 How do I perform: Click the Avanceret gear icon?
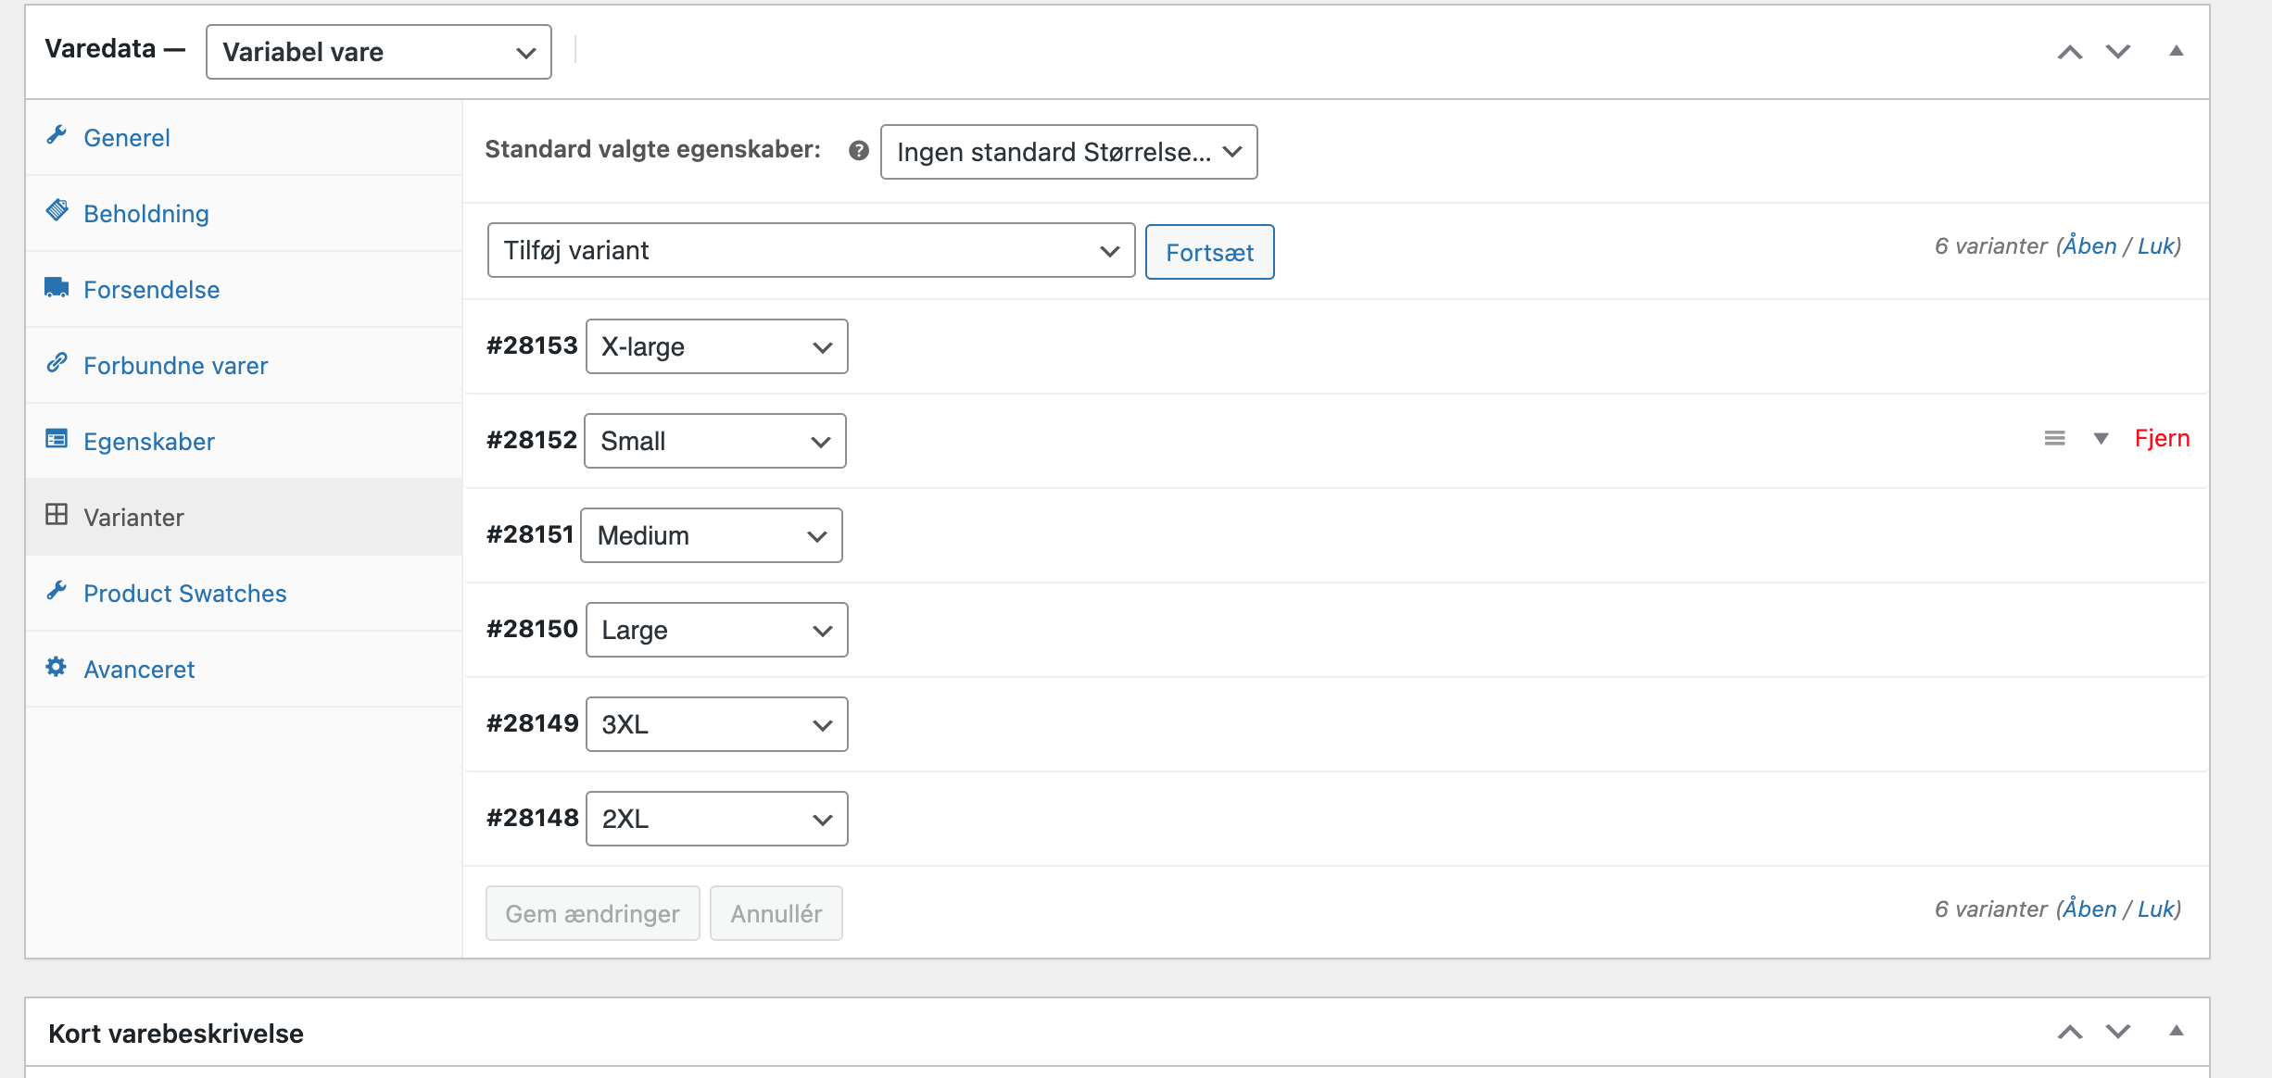[57, 667]
